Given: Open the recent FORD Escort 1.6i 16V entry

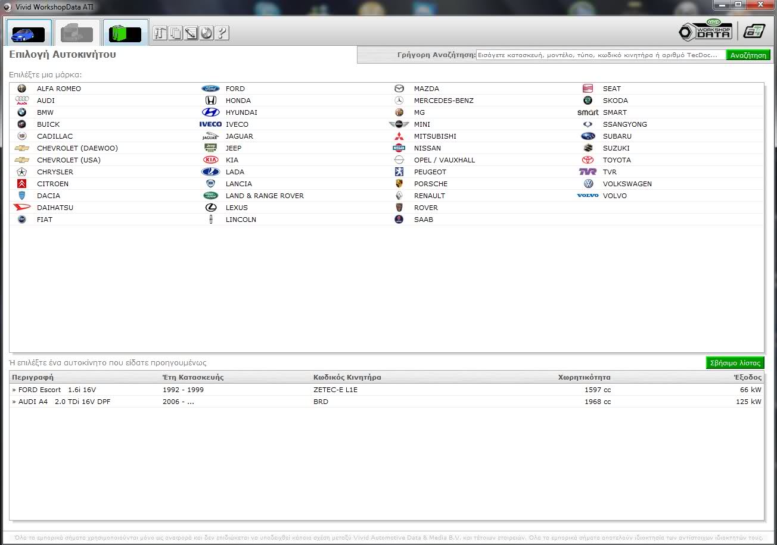Looking at the screenshot, I should click(57, 390).
